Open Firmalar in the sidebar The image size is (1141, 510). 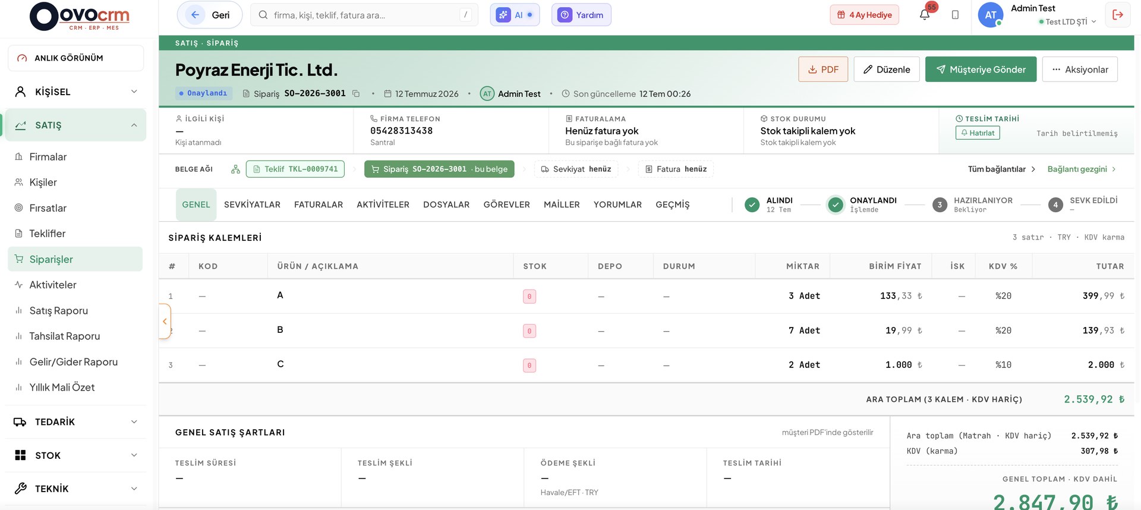(75, 157)
